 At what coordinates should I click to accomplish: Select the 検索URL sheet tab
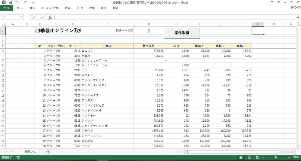click(x=30, y=152)
